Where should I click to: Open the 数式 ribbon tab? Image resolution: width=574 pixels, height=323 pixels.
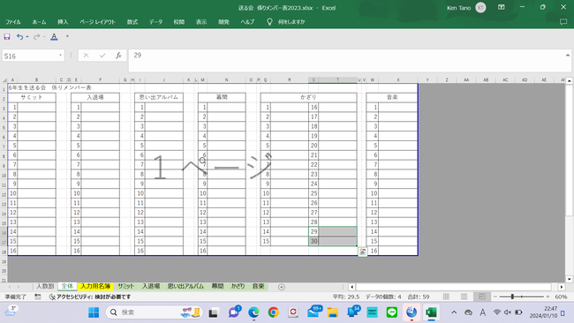[x=132, y=22]
